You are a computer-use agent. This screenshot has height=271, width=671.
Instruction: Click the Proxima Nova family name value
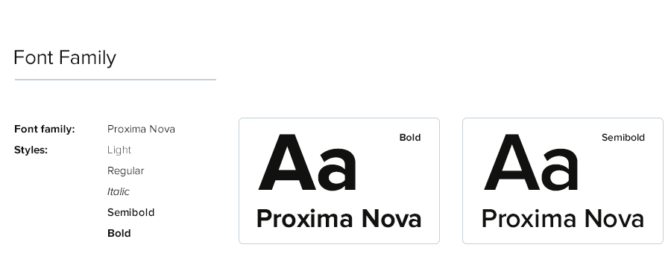[x=141, y=129]
